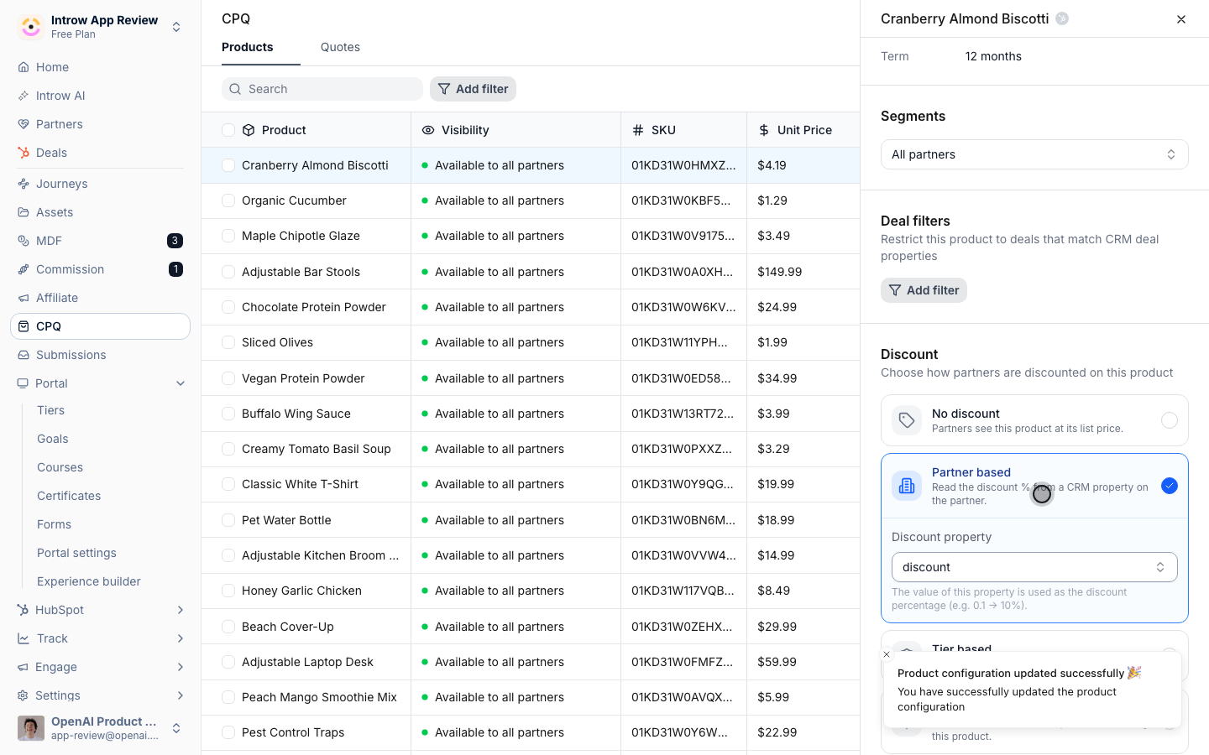Open the All partners segments dropdown

point(1034,154)
